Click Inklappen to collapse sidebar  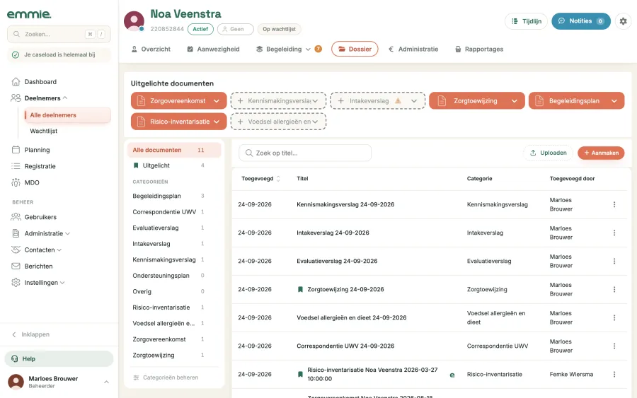click(30, 334)
